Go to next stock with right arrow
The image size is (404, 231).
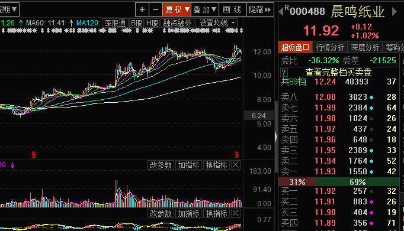pyautogui.click(x=394, y=12)
